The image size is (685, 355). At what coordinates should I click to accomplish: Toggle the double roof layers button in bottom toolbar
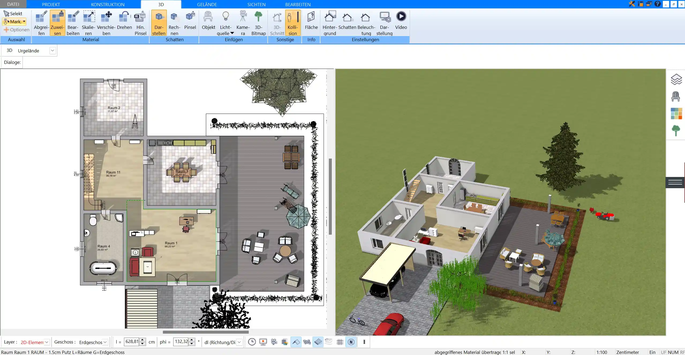[307, 342]
